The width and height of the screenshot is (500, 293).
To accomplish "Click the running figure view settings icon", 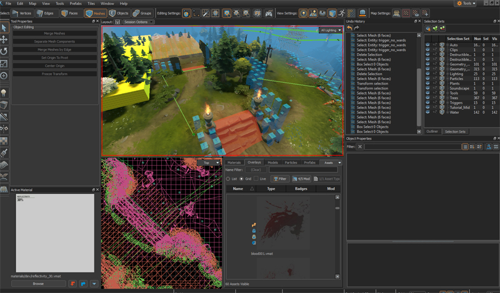I will (x=343, y=13).
